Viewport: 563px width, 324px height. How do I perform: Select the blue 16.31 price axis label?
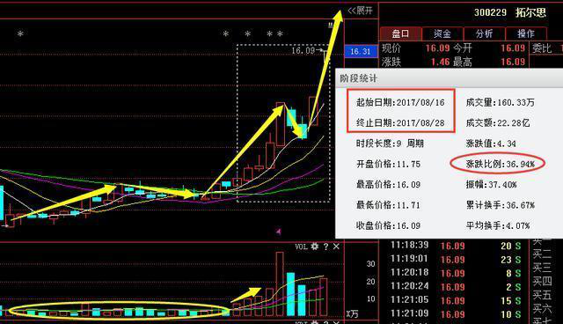point(361,51)
